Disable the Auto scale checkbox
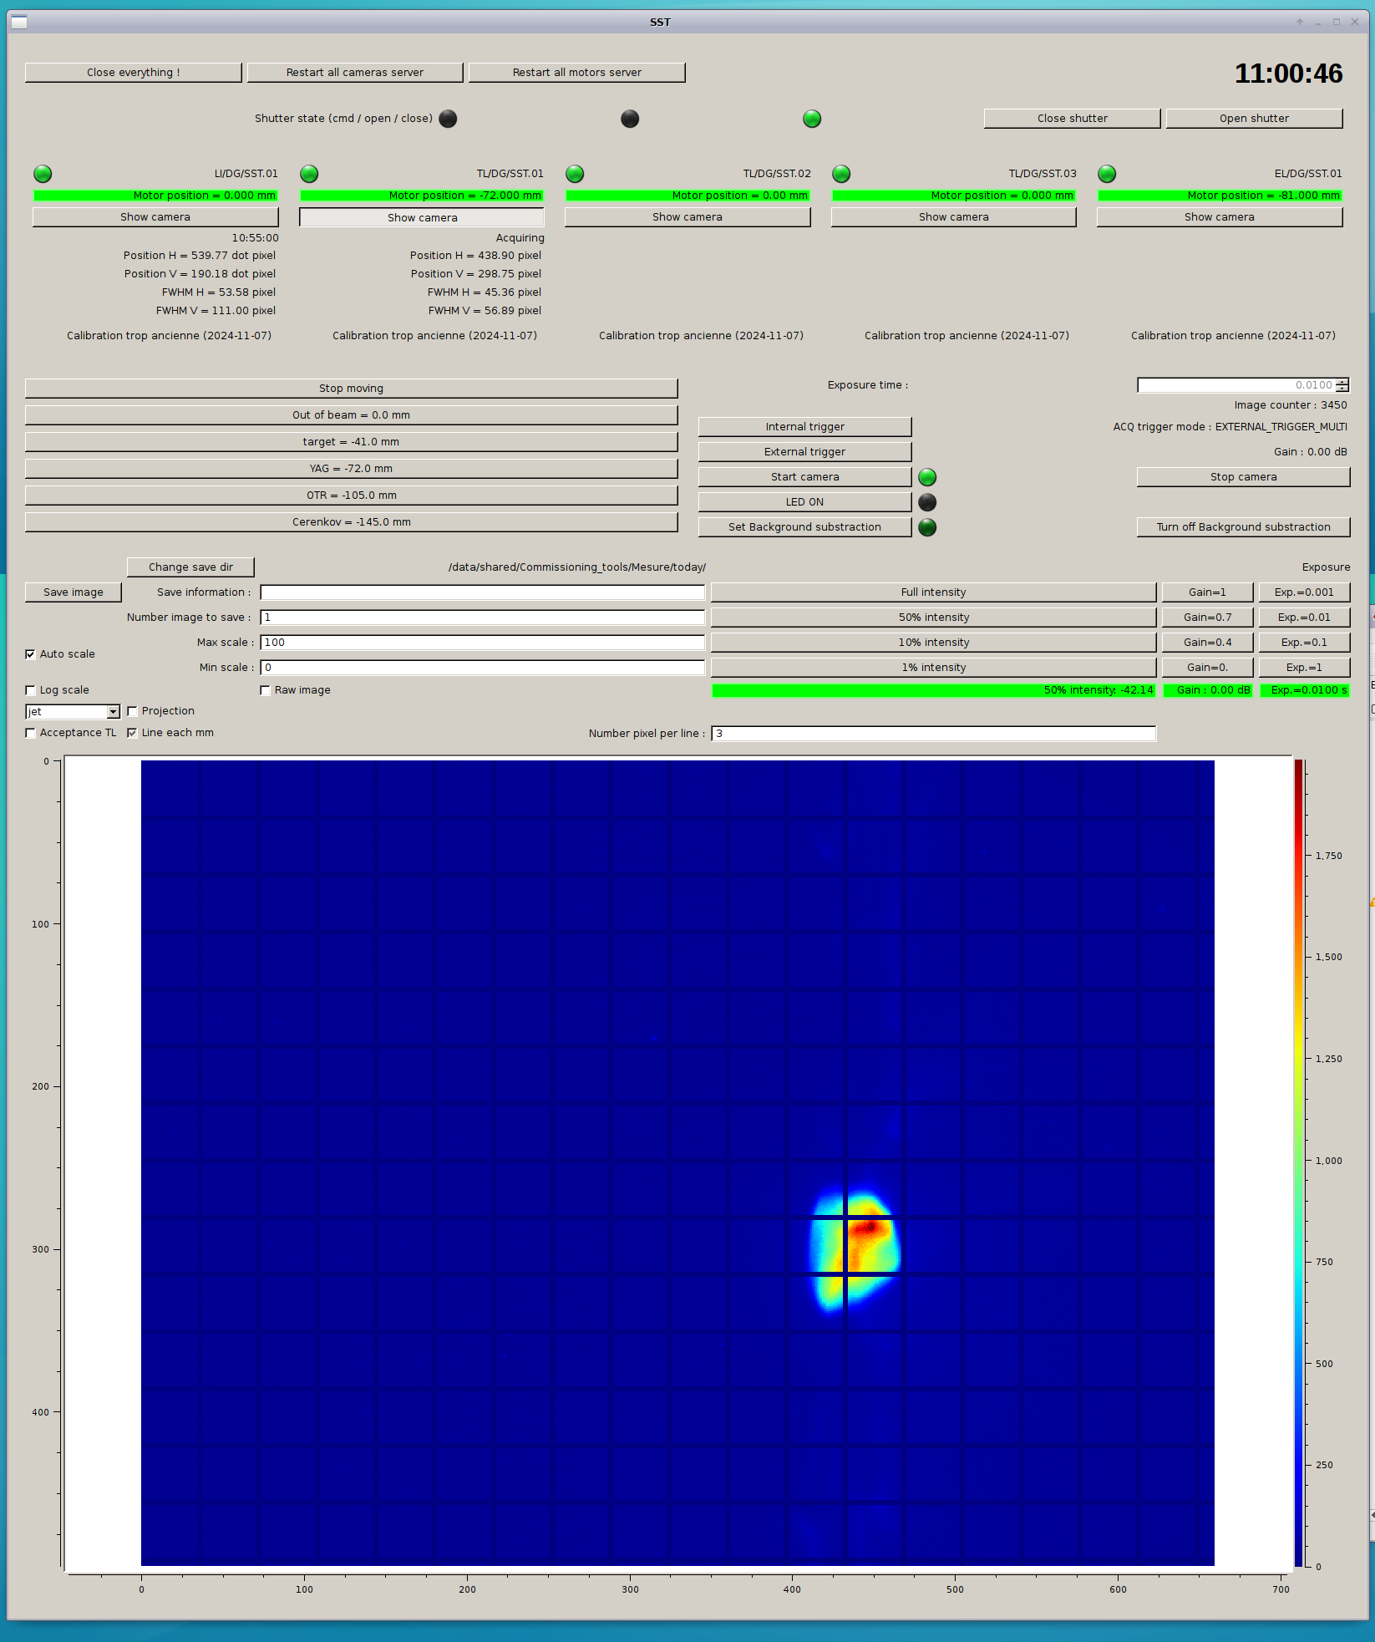1375x1642 pixels. click(31, 654)
